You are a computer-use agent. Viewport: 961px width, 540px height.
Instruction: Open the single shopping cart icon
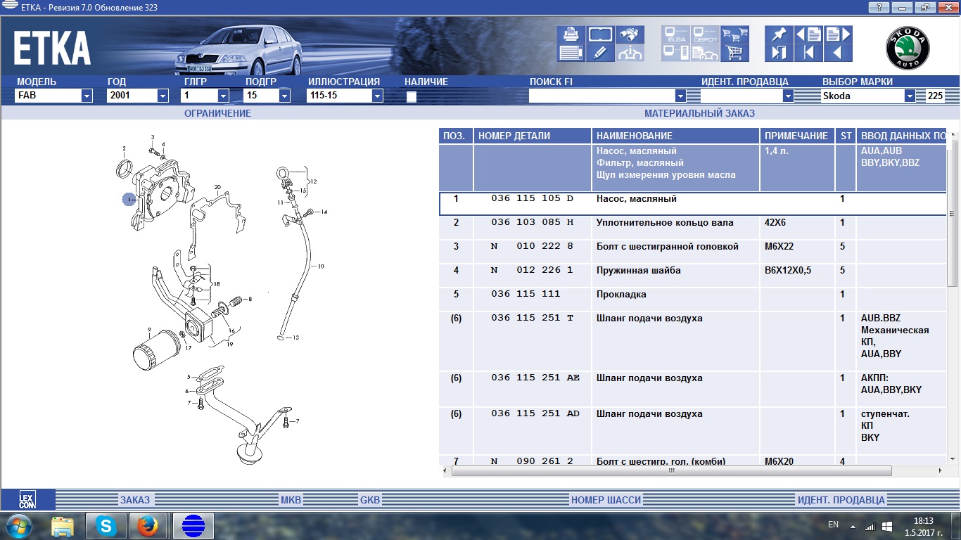(x=734, y=53)
